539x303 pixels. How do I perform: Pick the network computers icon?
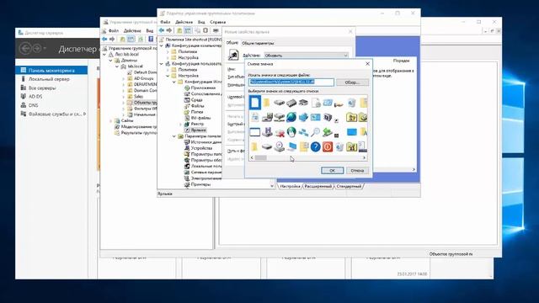click(303, 132)
